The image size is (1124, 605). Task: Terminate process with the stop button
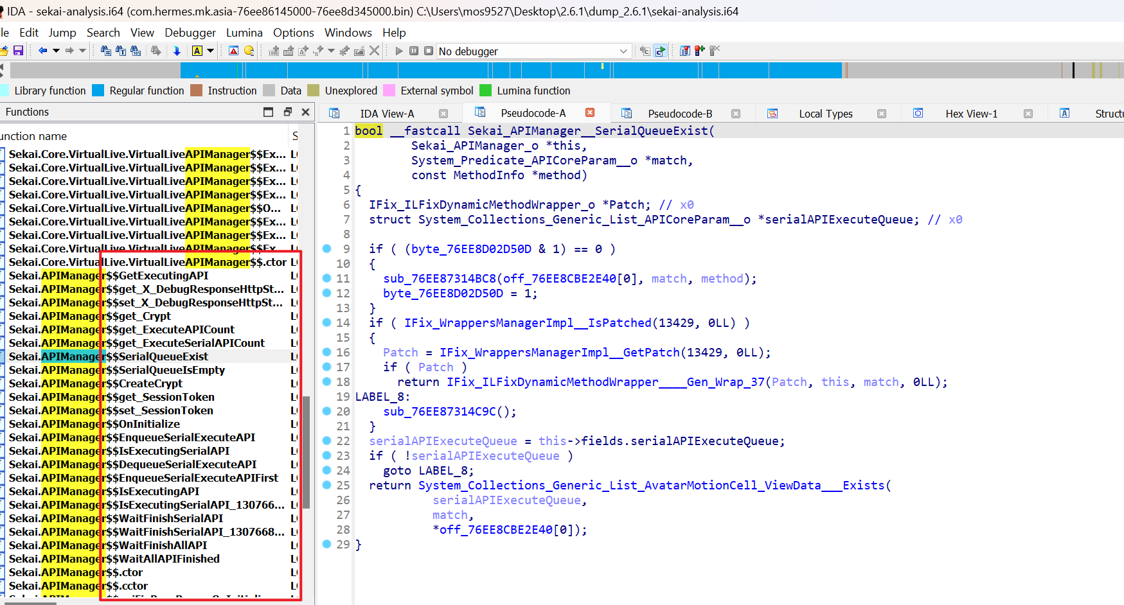[x=429, y=51]
